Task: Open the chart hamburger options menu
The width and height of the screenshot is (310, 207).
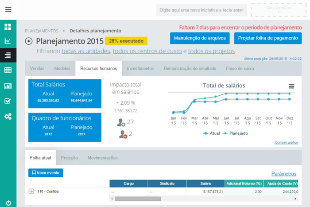Action: pos(291,86)
